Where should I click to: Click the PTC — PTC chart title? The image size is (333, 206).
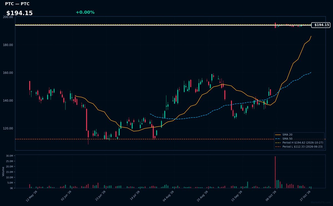click(x=17, y=4)
